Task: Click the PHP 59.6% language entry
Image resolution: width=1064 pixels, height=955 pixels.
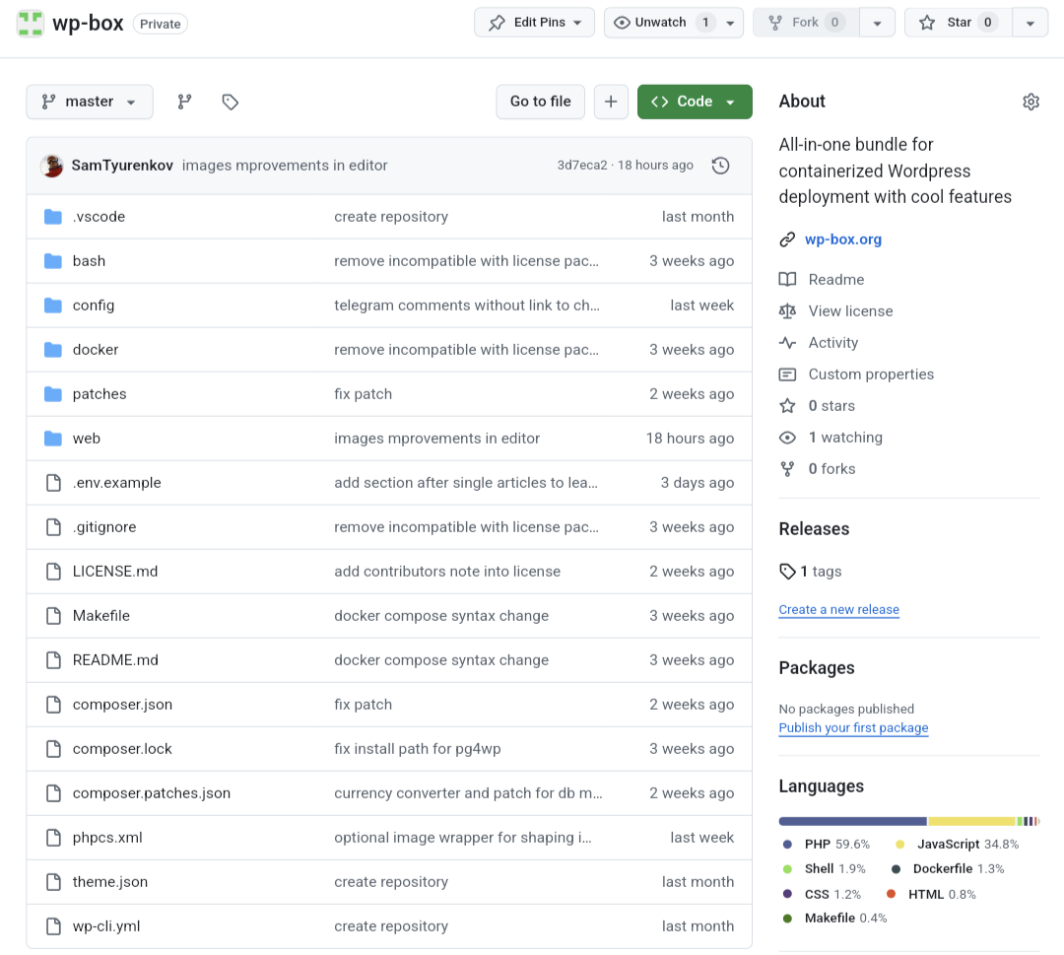Action: click(x=827, y=845)
